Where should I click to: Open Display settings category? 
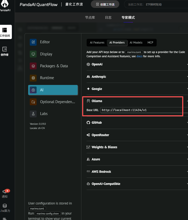pyautogui.click(x=53, y=54)
